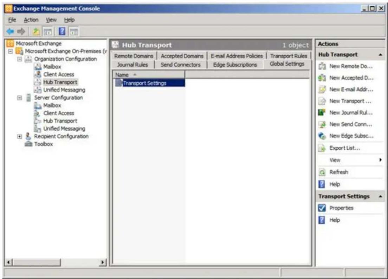
Task: Select the Global Settings tab
Action: pos(287,64)
